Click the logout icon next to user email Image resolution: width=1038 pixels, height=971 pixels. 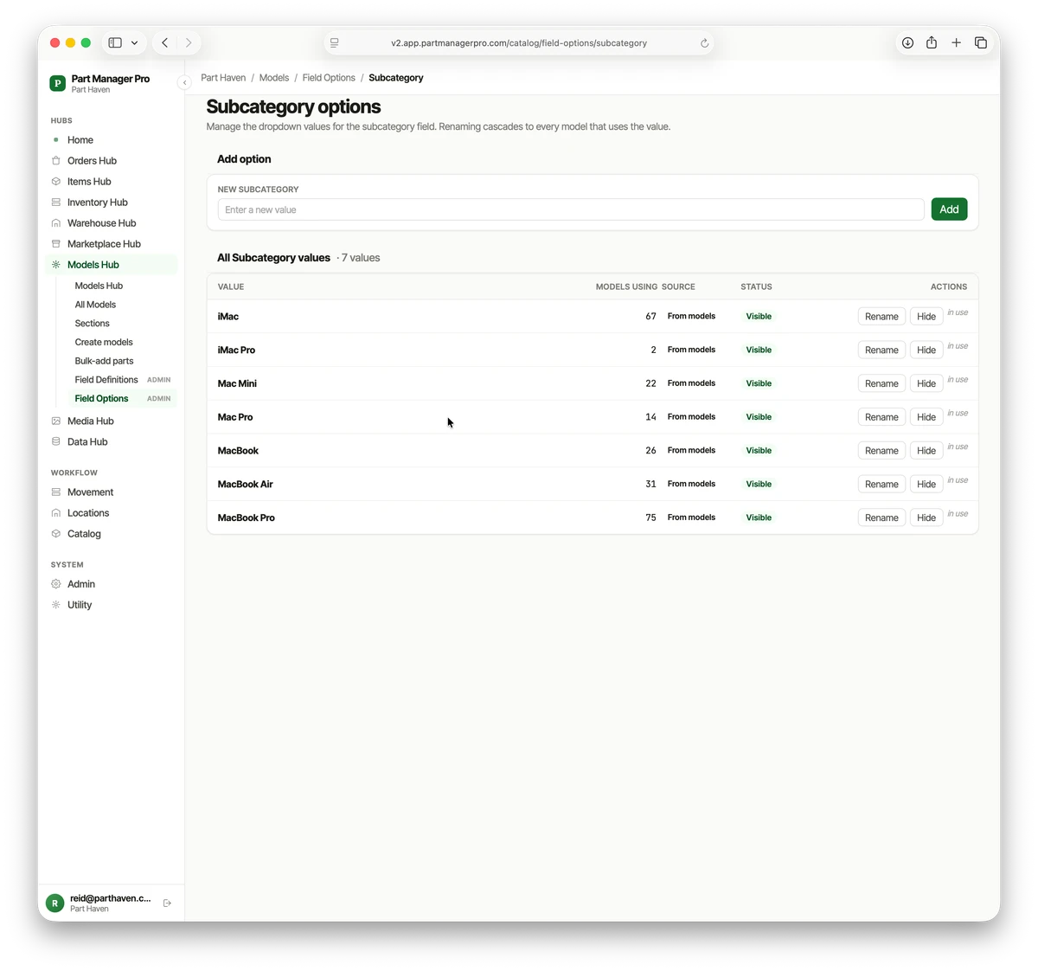tap(168, 903)
